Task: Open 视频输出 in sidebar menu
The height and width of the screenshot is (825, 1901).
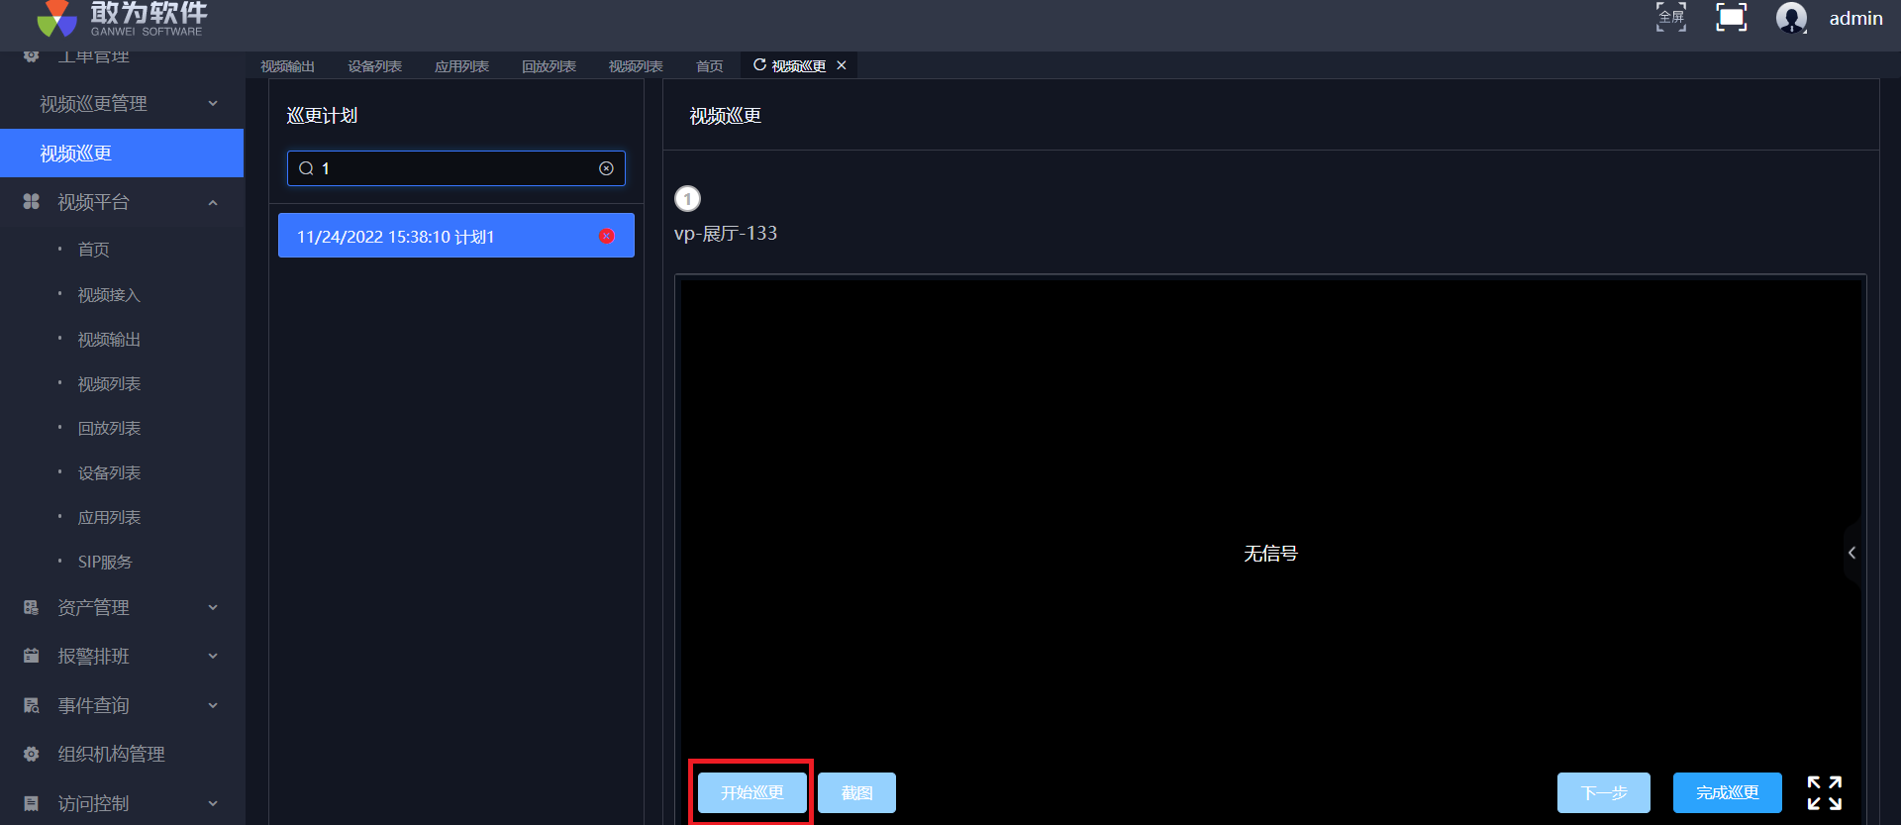Action: click(x=109, y=340)
